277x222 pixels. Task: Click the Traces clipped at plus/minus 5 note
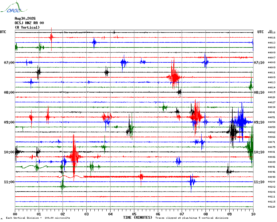(x=192, y=218)
